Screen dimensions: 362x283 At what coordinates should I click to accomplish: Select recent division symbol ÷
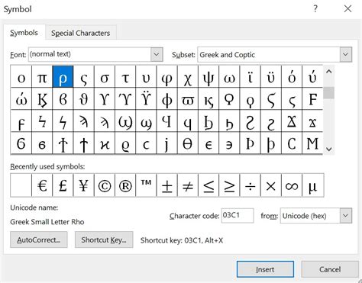coord(250,185)
